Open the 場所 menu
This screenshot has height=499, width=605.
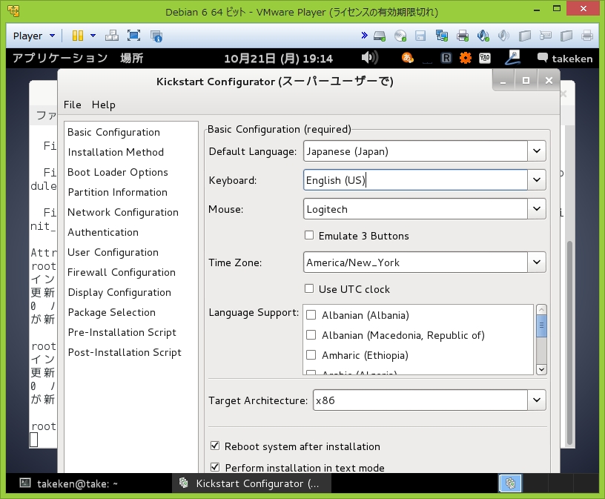131,59
